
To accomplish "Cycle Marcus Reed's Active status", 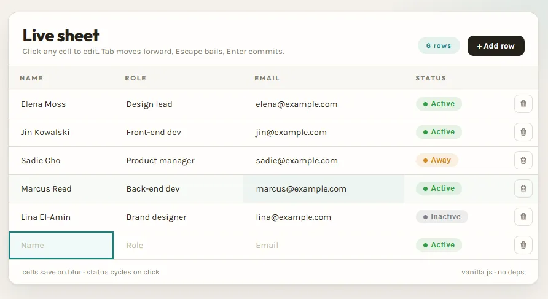I will 439,188.
